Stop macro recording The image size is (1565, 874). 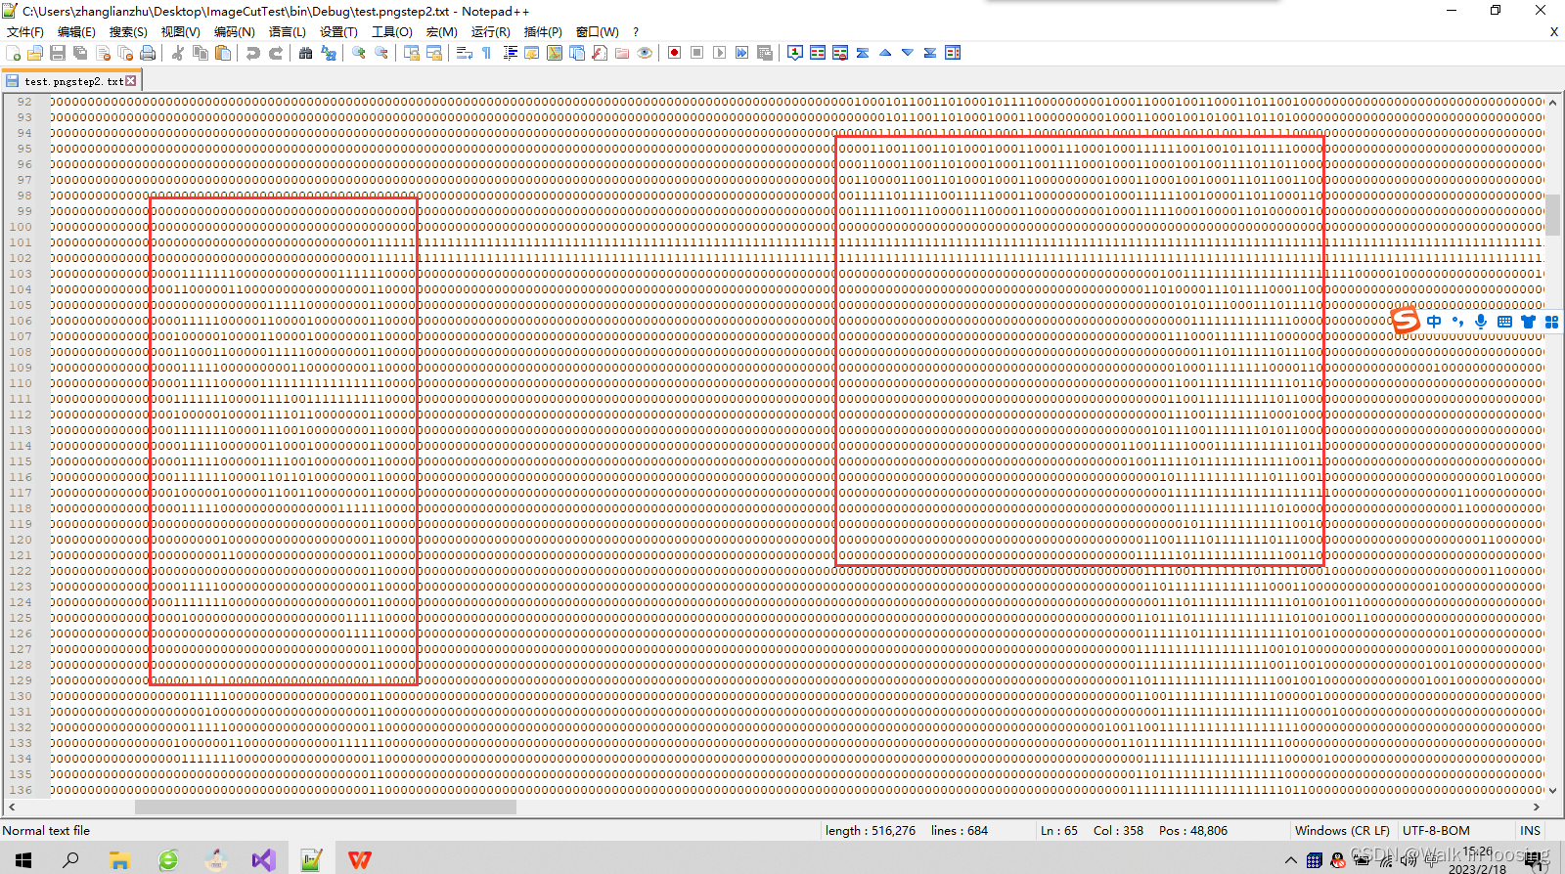tap(697, 53)
